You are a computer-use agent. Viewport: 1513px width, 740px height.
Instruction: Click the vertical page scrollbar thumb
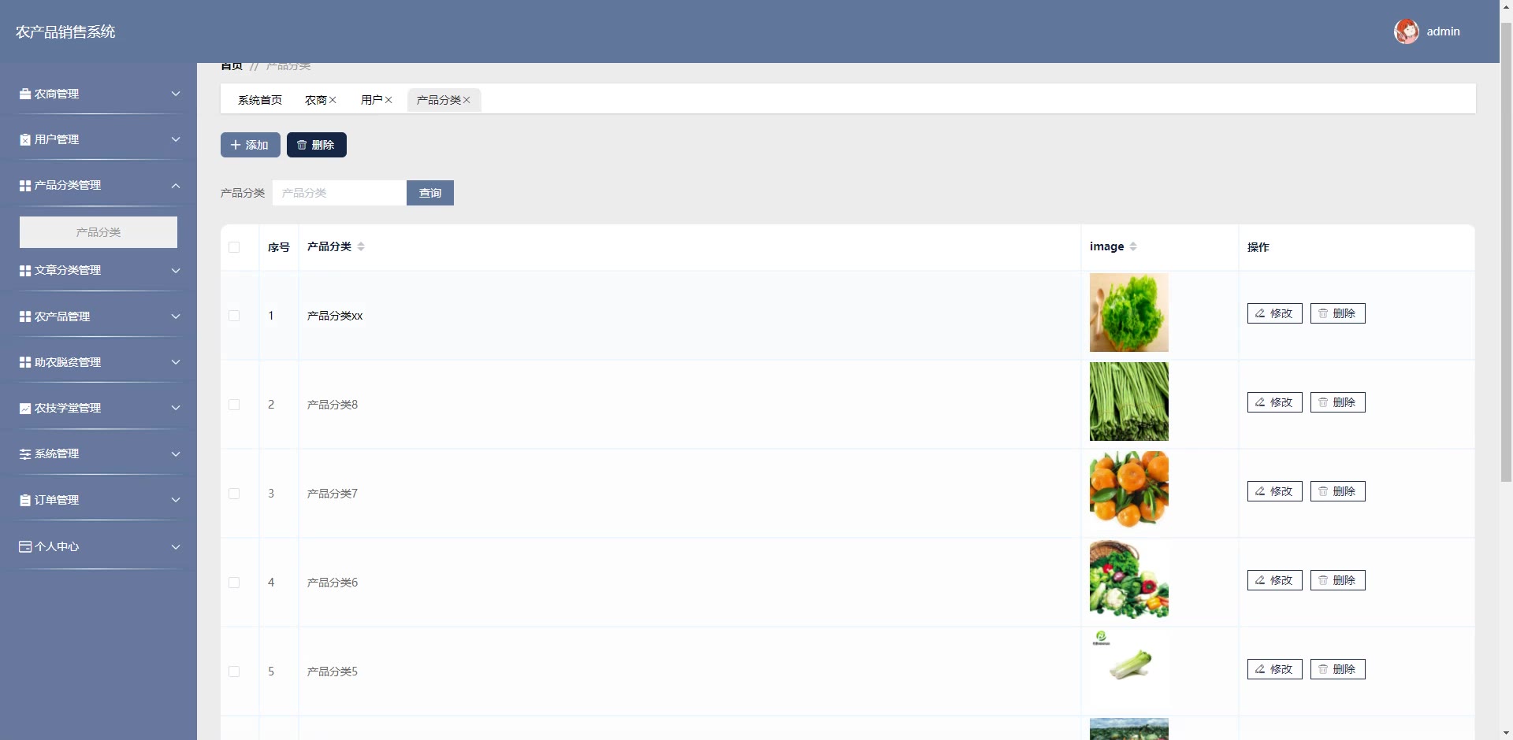point(1506,252)
